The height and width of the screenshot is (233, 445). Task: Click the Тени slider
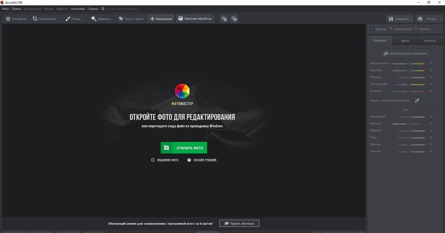click(x=409, y=138)
